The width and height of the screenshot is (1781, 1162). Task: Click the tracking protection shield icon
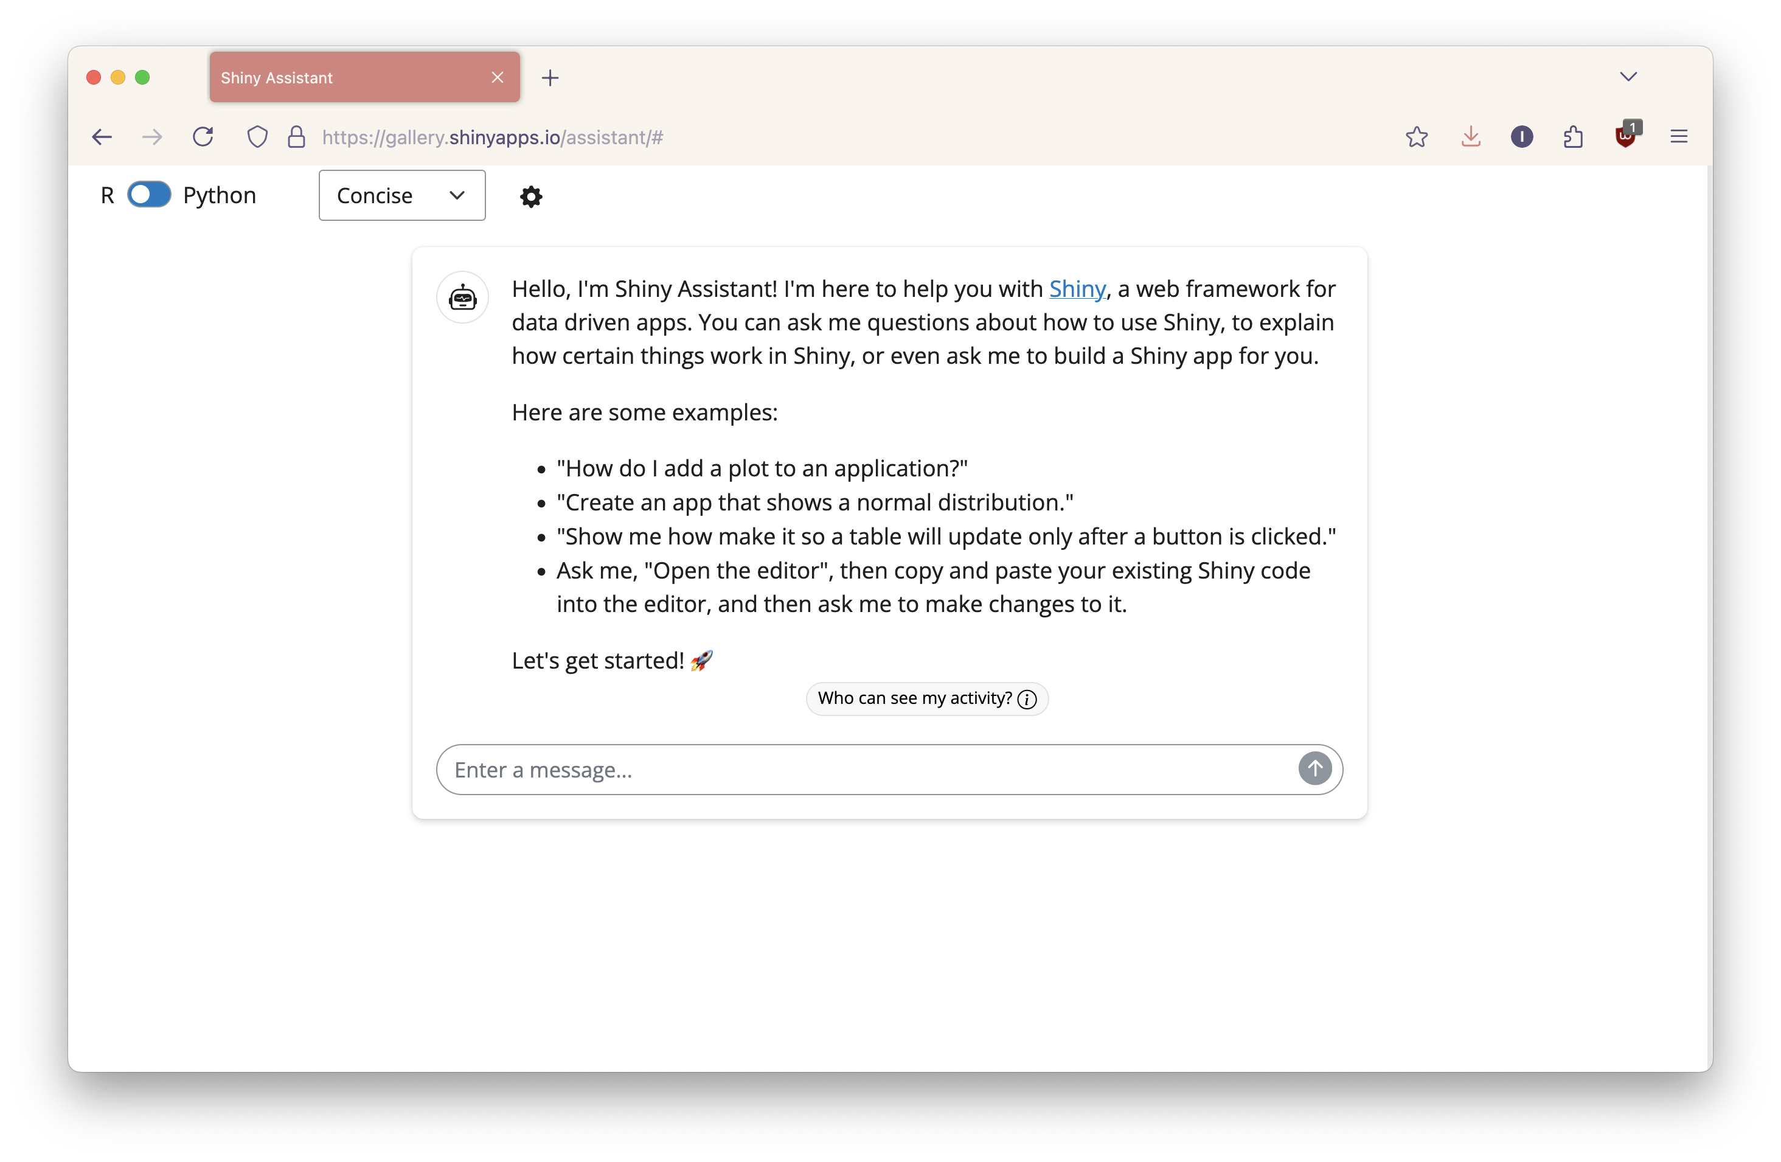click(257, 137)
